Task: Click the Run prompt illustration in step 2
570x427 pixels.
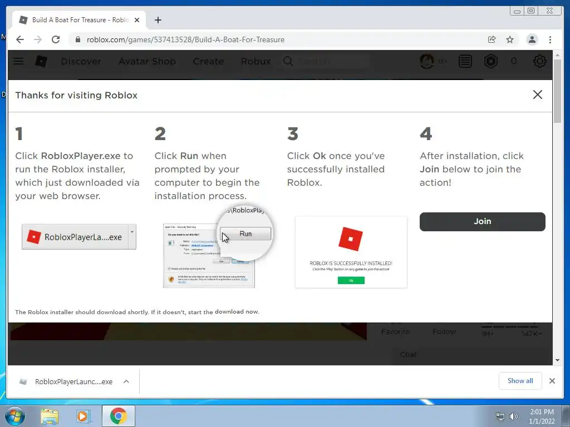Action: click(x=218, y=247)
